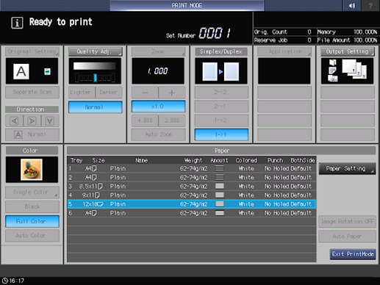Viewport: 380px width, 285px height.
Task: Open the Paper Setting menu
Action: [347, 168]
